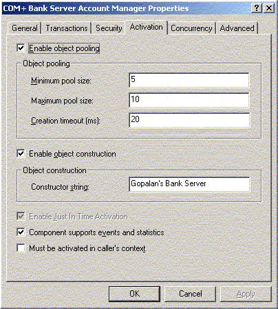
Task: Open the Advanced tab
Action: click(x=237, y=28)
